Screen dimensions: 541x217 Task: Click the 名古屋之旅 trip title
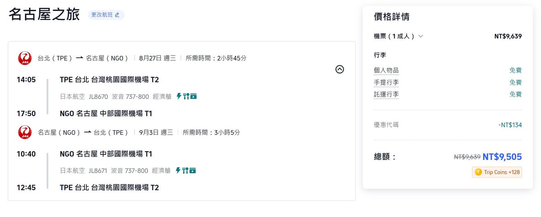45,15
